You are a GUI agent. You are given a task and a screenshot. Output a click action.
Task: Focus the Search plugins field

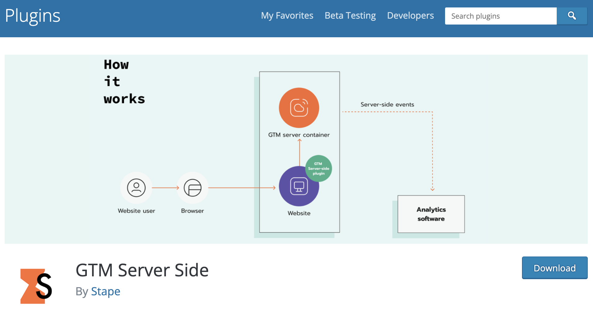click(x=501, y=16)
